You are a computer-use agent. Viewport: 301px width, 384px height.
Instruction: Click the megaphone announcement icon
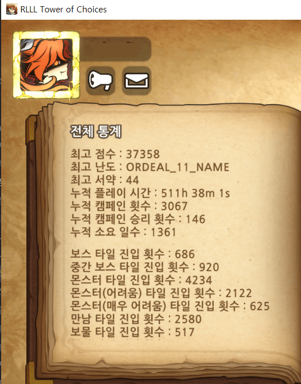coord(101,81)
